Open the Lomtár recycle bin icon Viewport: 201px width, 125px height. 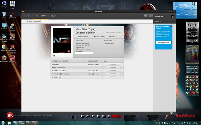click(4, 15)
